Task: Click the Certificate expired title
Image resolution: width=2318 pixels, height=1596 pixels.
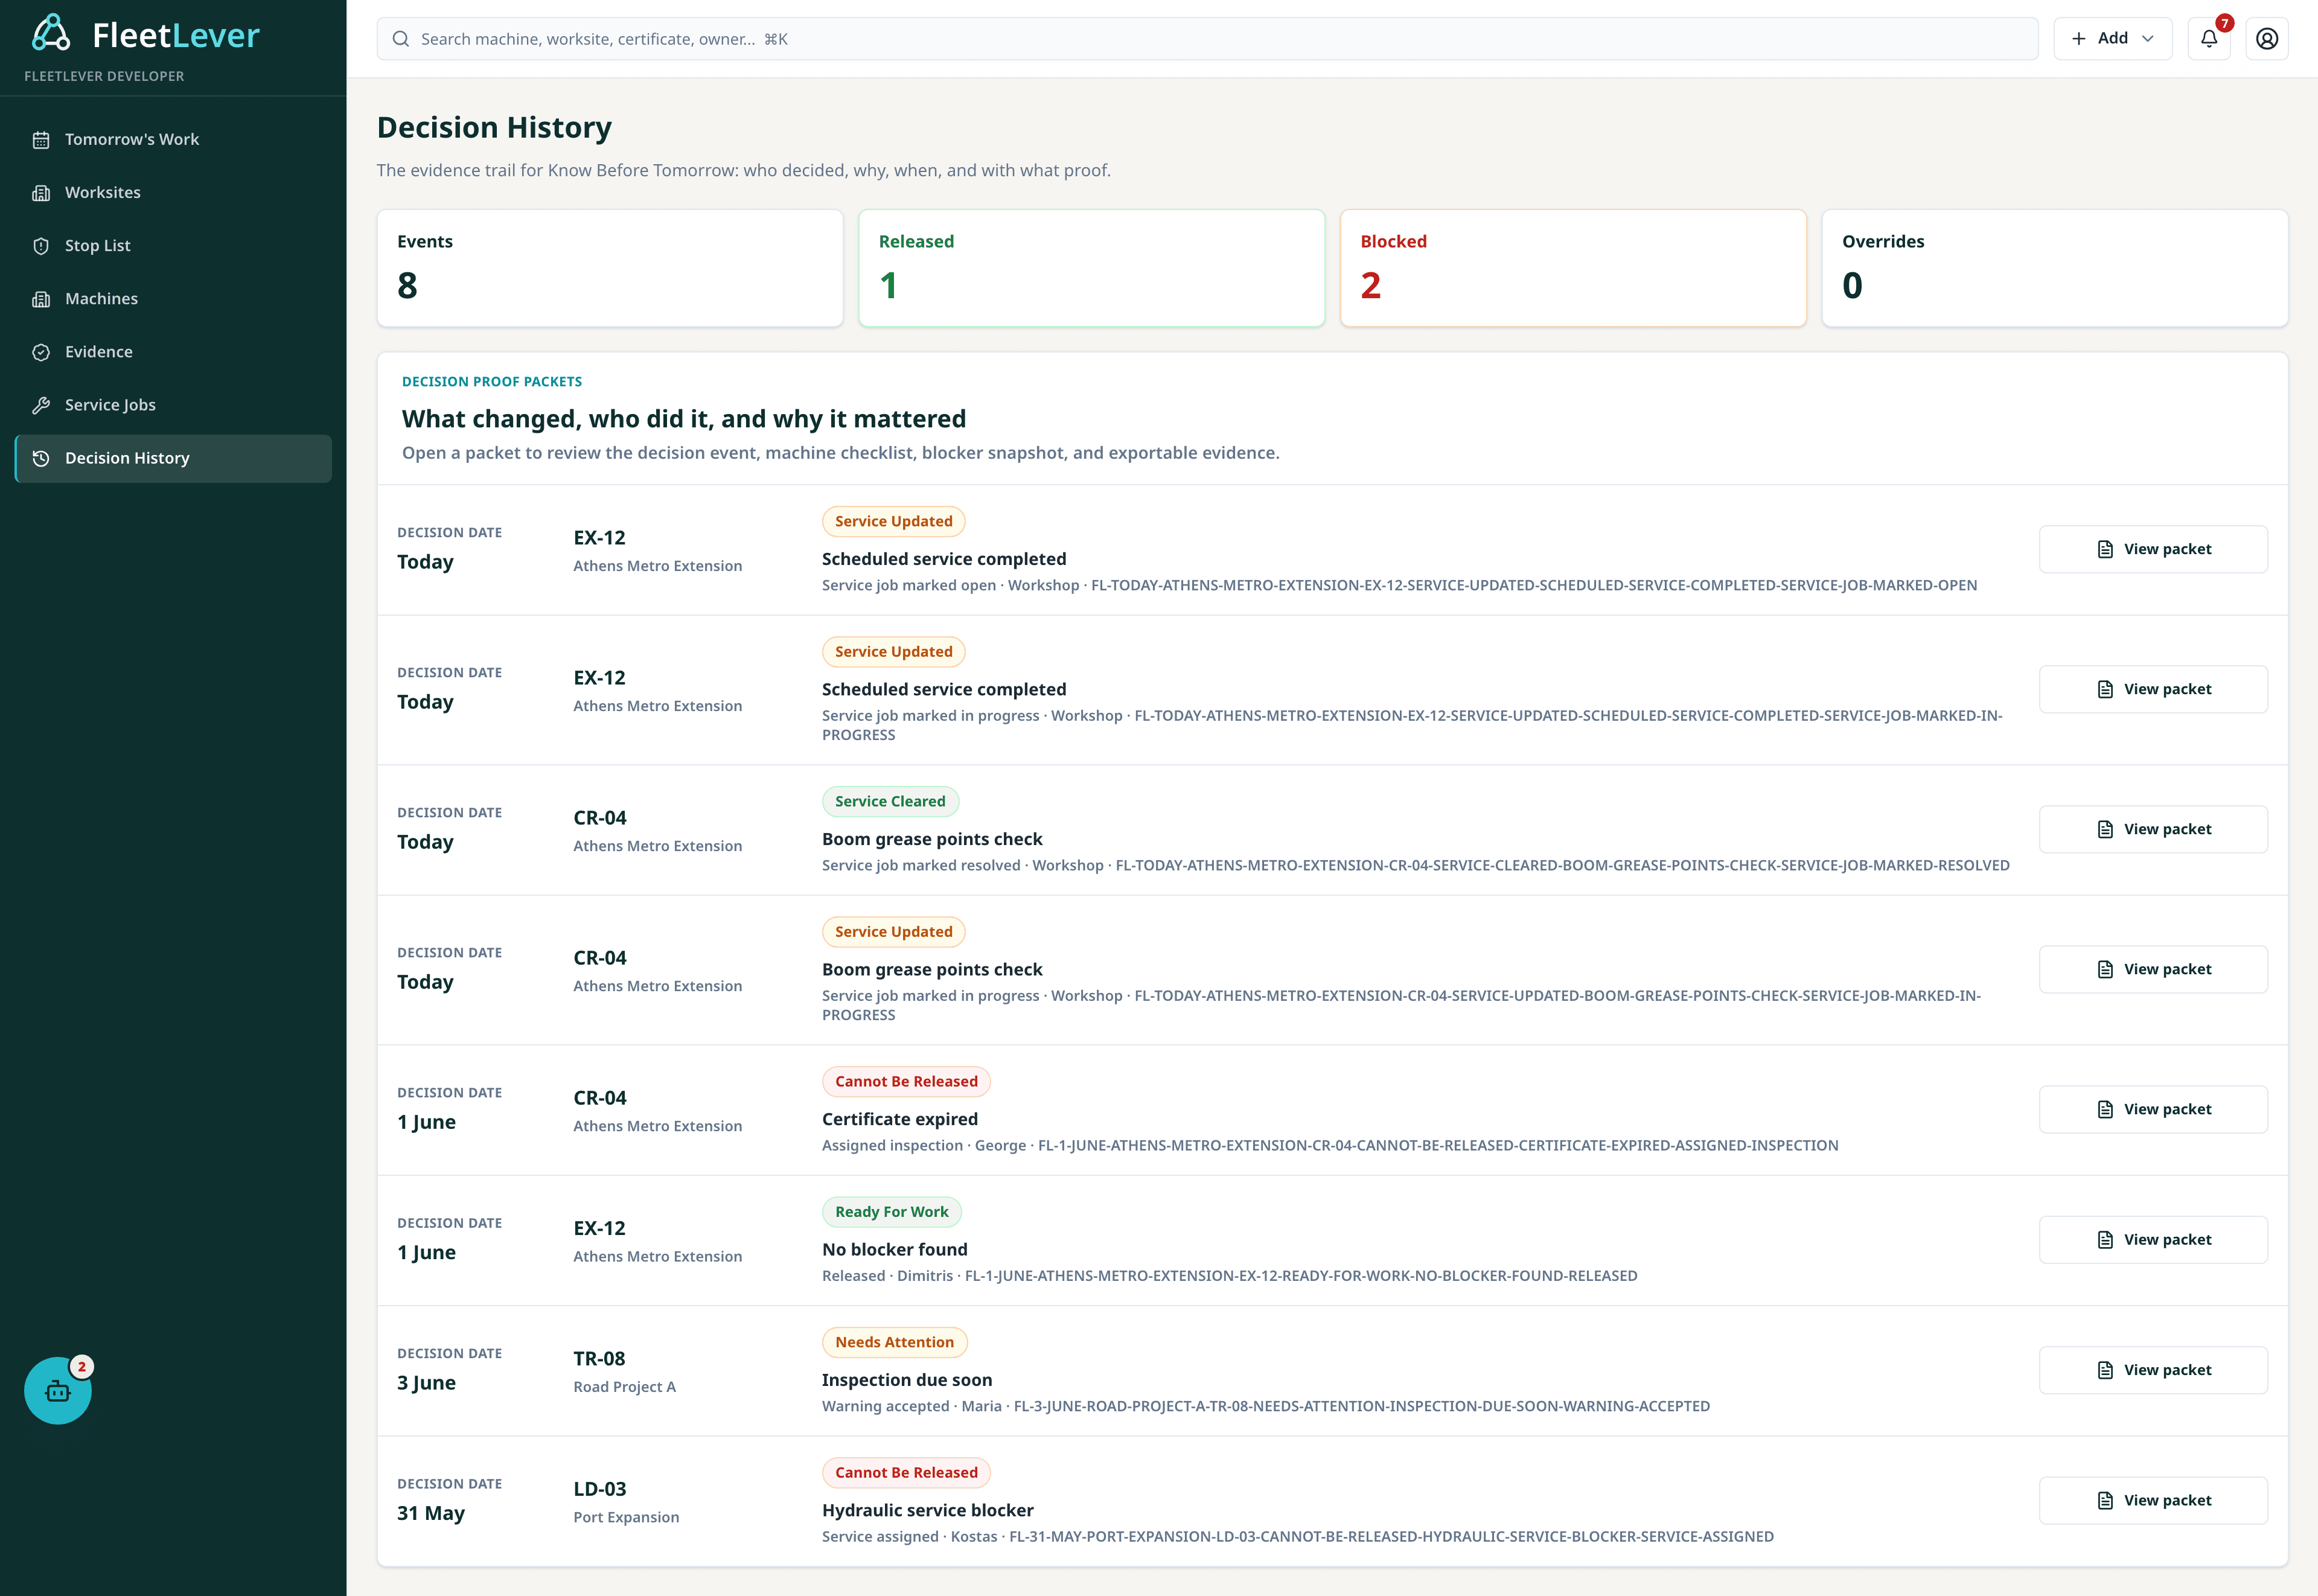Action: pyautogui.click(x=899, y=1119)
